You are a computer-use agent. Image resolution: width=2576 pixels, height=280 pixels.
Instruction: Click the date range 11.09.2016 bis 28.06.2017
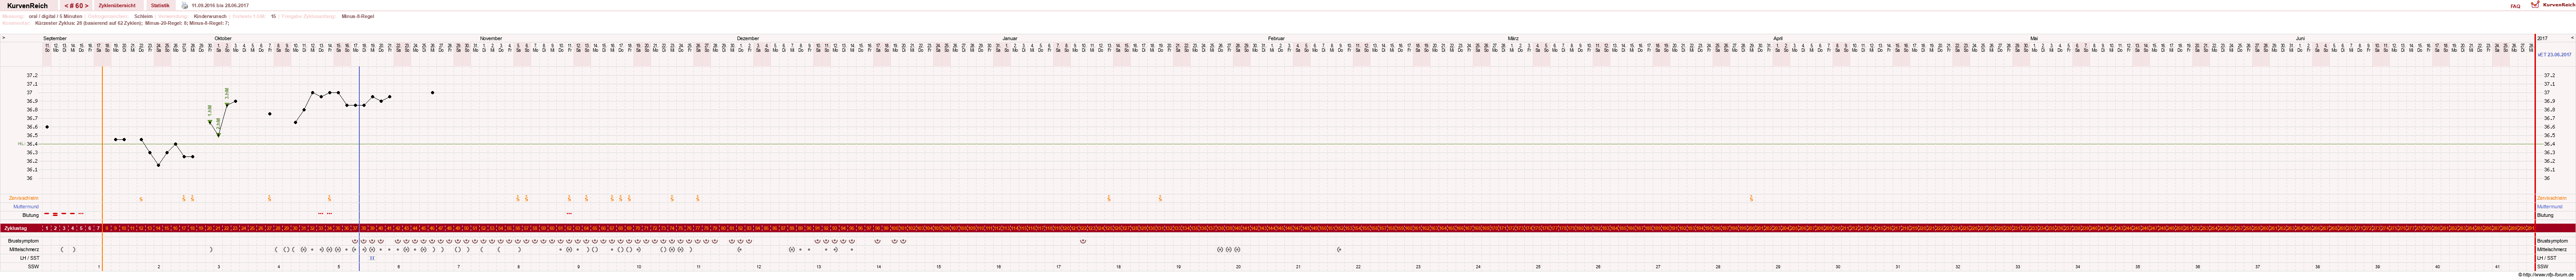(220, 5)
